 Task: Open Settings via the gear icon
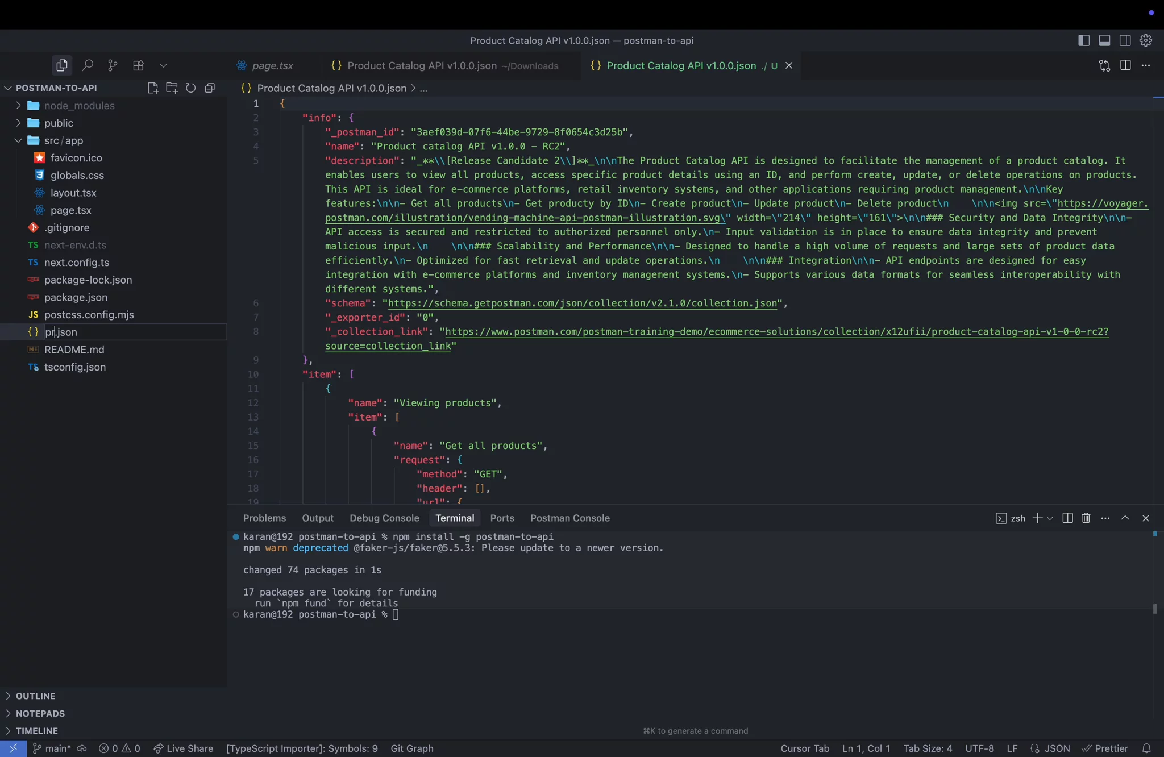1145,40
